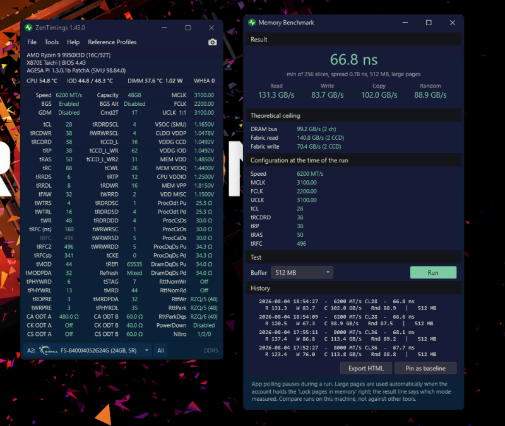Take a screenshot with ZenTimings camera icon
The height and width of the screenshot is (426, 505).
(x=212, y=42)
